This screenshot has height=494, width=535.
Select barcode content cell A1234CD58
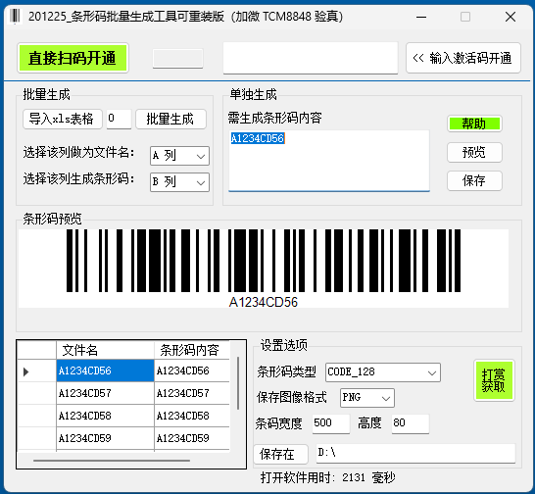(192, 416)
